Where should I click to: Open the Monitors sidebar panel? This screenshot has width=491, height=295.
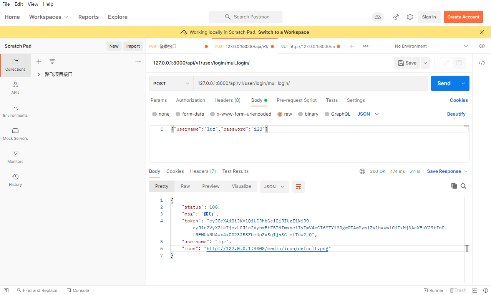click(x=15, y=157)
